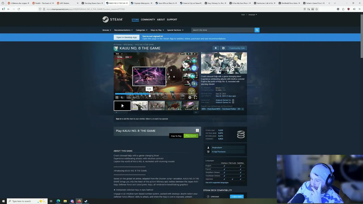The width and height of the screenshot is (363, 204).
Task: Click Sign in link below media
Action: [118, 119]
